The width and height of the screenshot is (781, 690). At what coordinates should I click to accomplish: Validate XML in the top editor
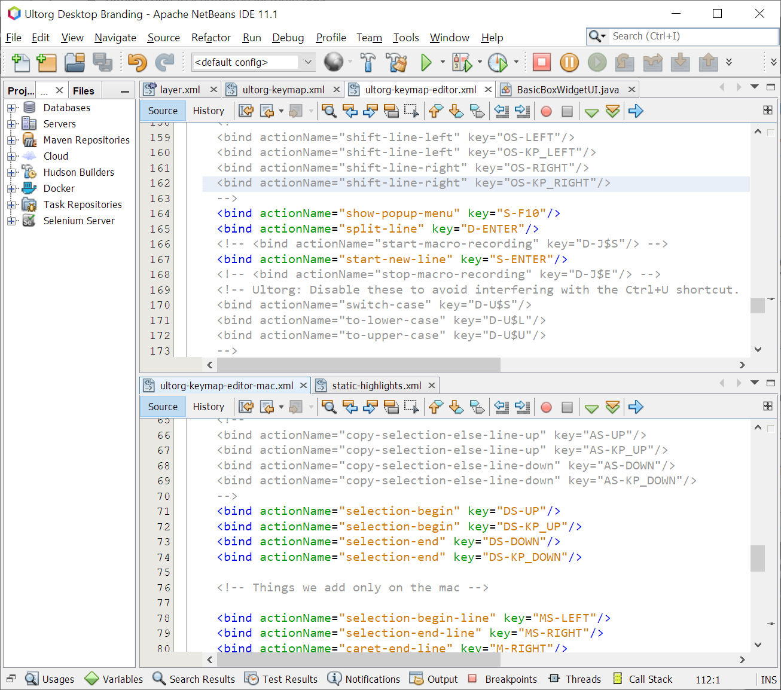coord(612,111)
